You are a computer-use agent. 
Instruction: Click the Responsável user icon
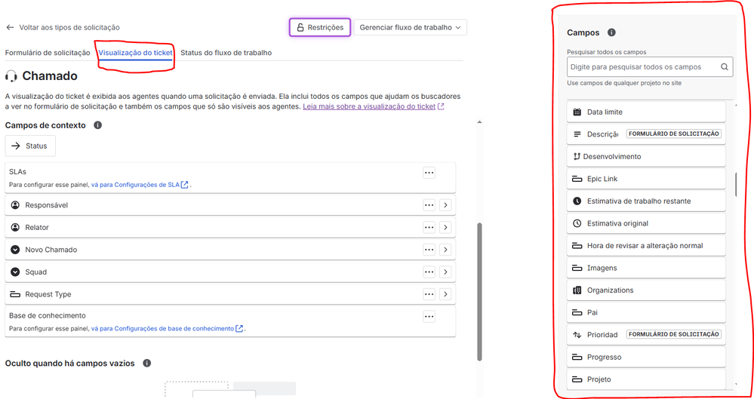(x=15, y=205)
